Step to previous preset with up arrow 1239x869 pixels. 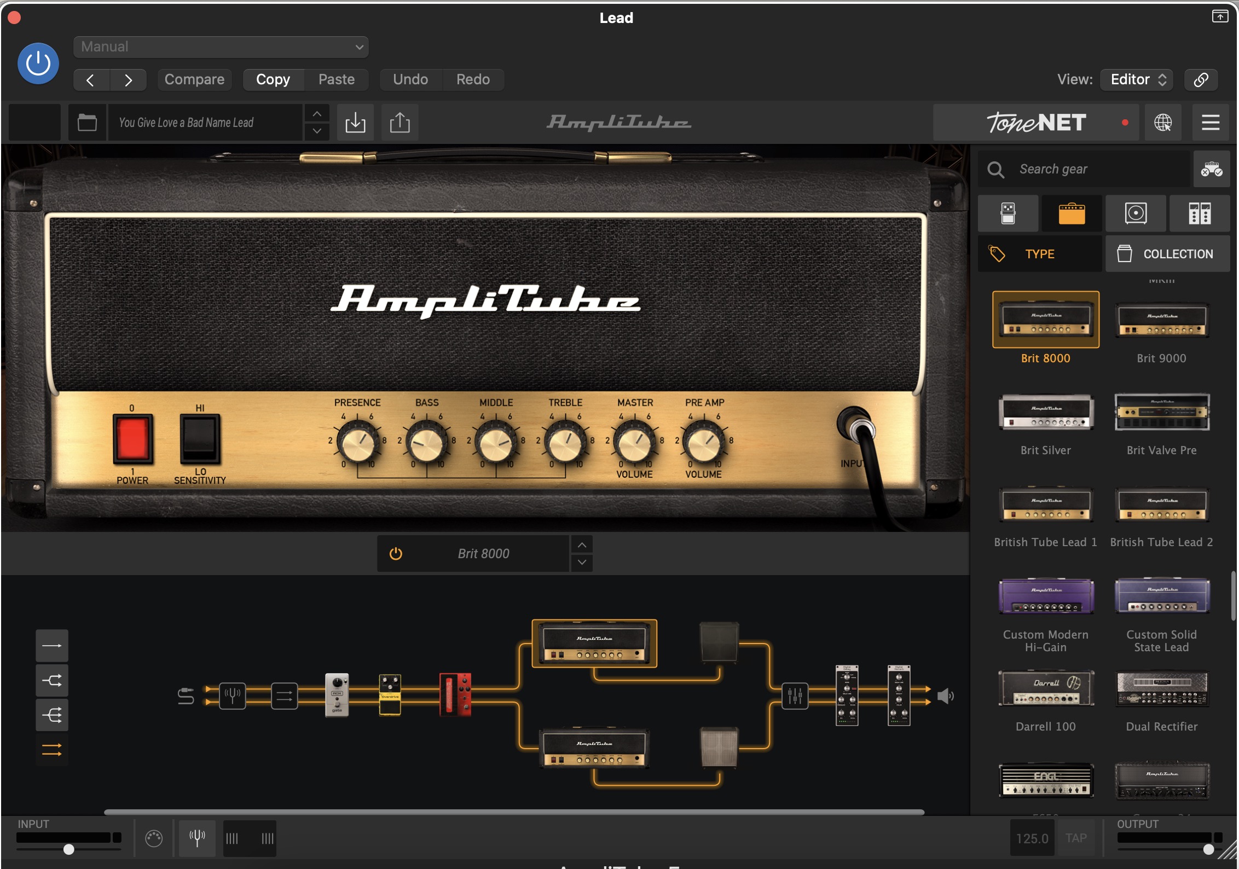tap(317, 113)
